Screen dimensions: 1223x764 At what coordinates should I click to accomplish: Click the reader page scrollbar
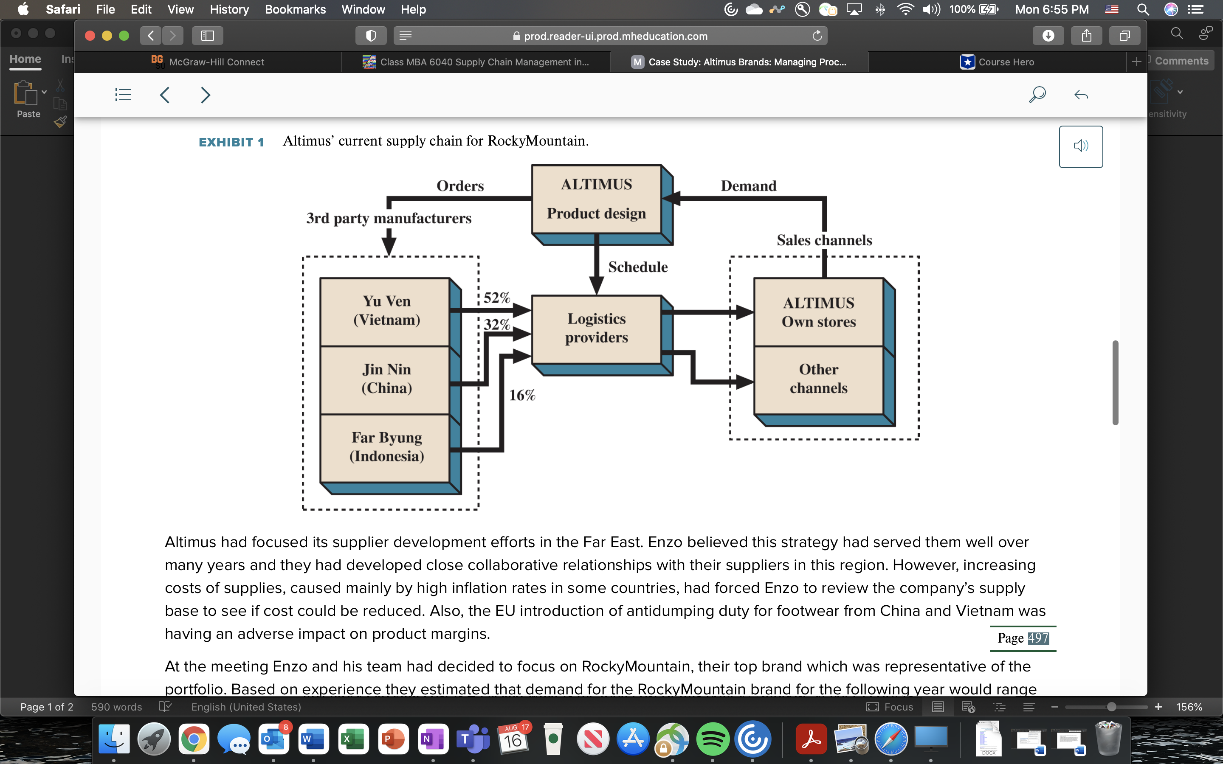(1115, 382)
